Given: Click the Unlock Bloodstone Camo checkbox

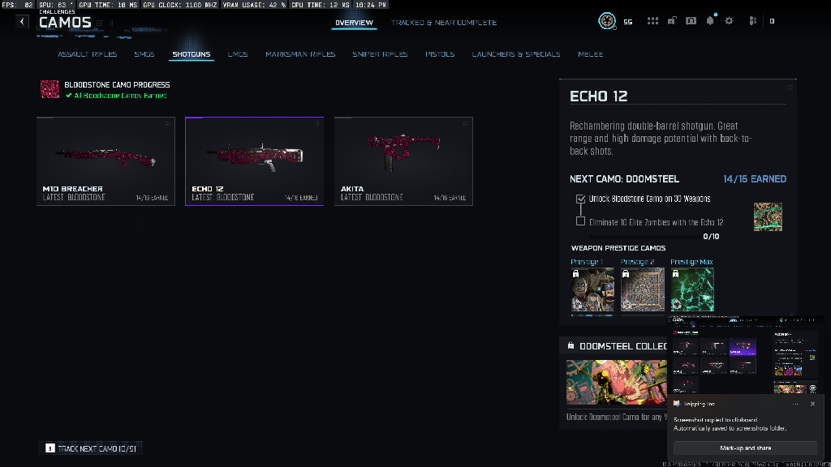Looking at the screenshot, I should [580, 199].
